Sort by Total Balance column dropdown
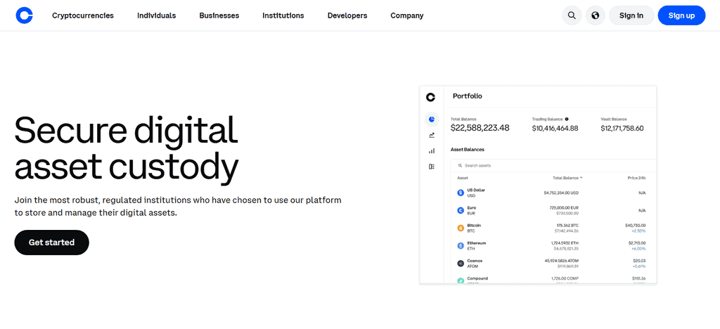 click(x=567, y=177)
